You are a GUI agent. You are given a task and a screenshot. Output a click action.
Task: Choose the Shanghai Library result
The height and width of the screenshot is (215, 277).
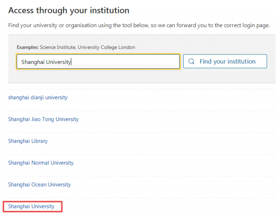pos(28,141)
